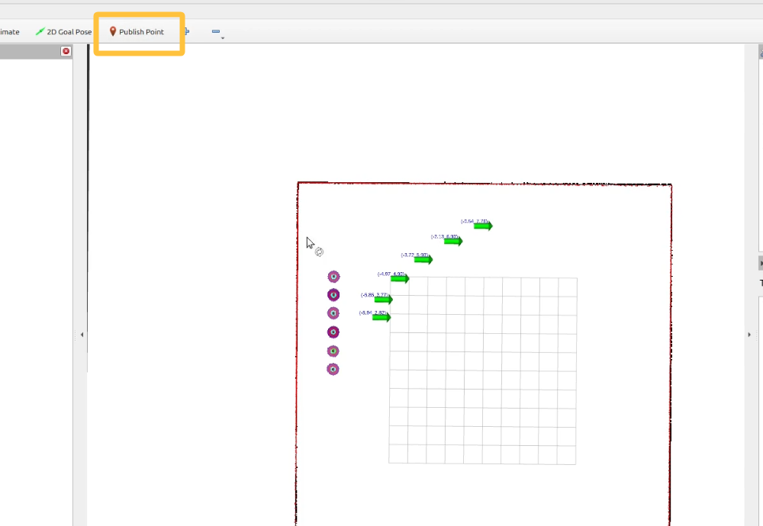Click the blue plus add-tool icon
The image size is (763, 526).
click(x=187, y=32)
